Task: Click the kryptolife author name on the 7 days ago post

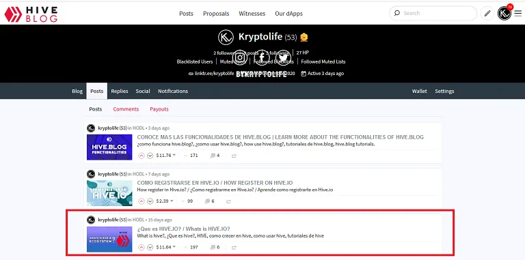Action: coord(109,174)
